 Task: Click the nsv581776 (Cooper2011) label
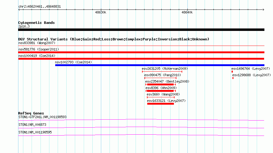(39, 49)
